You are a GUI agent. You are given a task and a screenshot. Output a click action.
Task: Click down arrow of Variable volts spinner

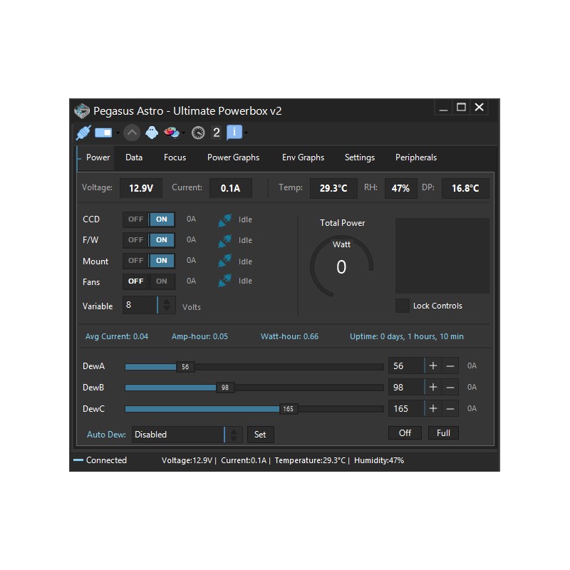point(167,309)
